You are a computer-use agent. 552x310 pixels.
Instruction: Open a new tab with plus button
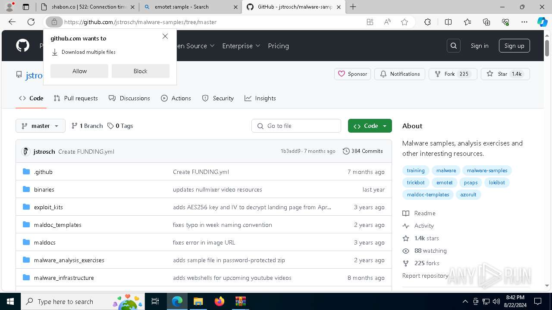(x=353, y=7)
